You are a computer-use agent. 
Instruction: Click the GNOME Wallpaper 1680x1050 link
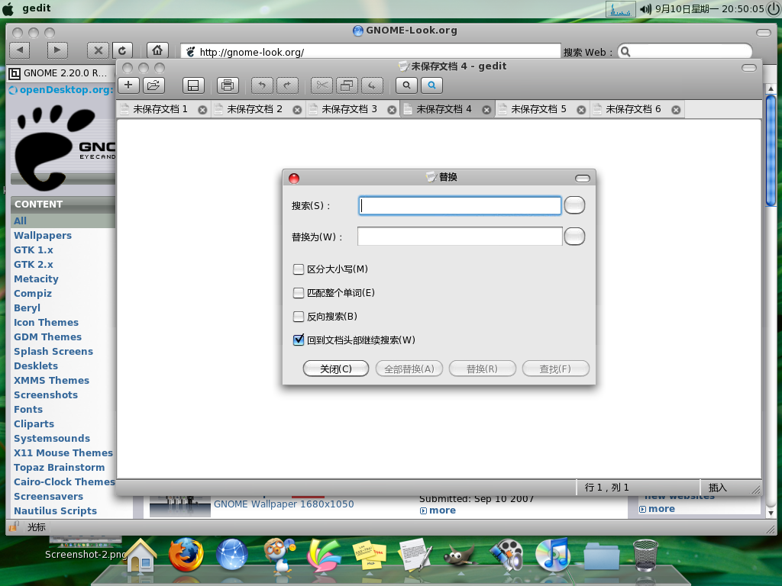[284, 504]
